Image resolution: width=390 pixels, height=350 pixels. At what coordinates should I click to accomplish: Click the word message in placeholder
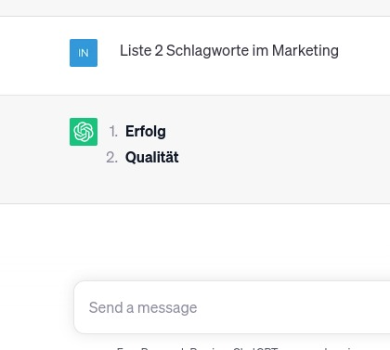(167, 308)
